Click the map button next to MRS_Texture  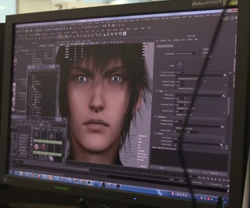pos(224,96)
